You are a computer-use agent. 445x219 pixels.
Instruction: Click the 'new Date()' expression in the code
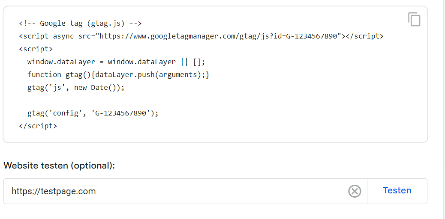click(x=95, y=88)
